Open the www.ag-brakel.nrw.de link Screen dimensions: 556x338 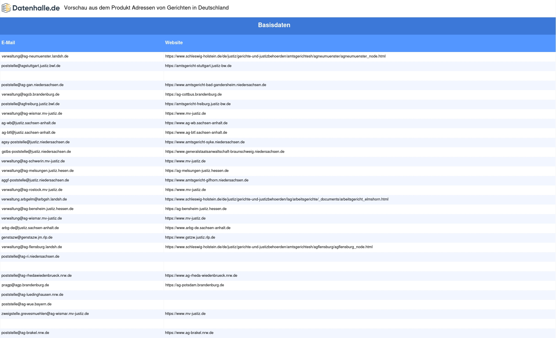[x=189, y=333]
